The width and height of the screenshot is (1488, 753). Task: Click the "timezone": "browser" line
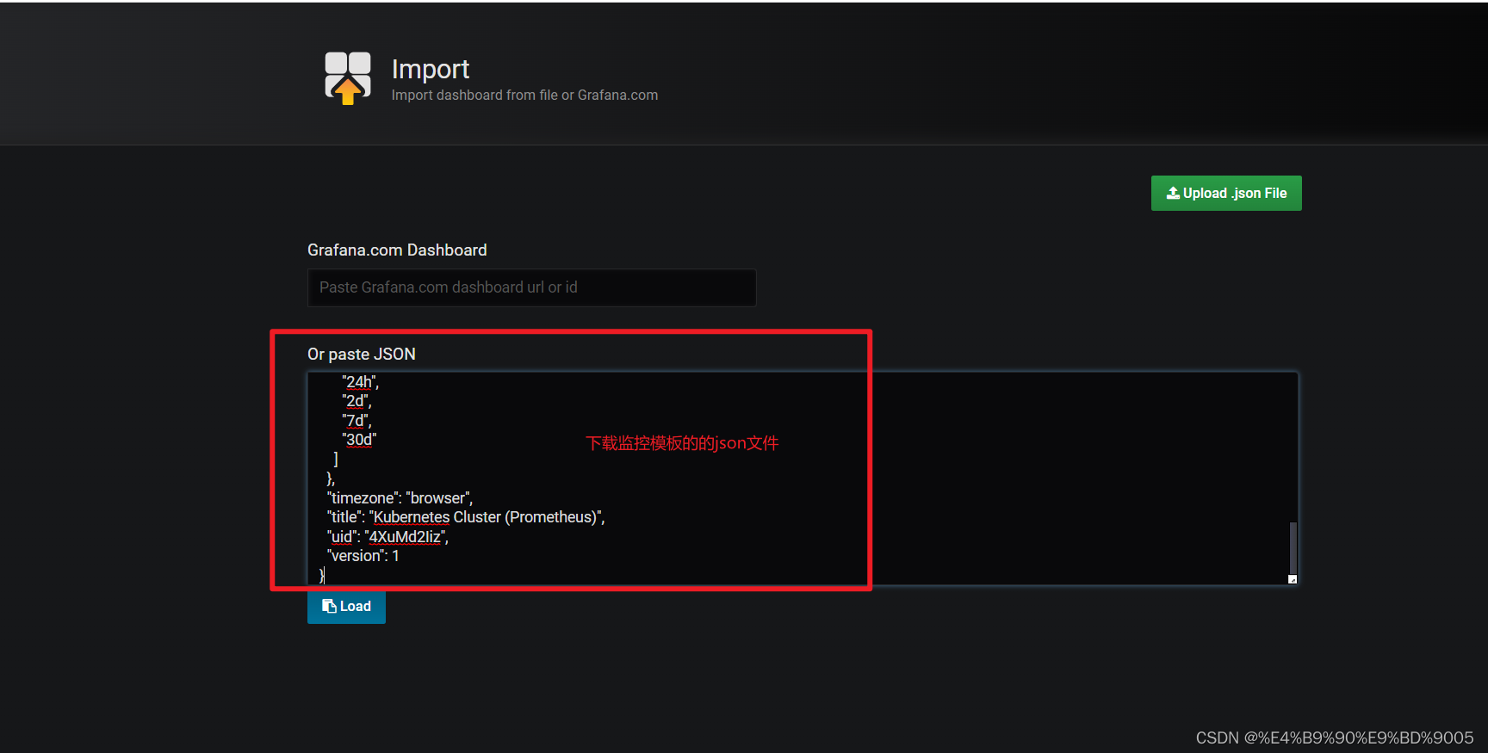click(x=400, y=498)
